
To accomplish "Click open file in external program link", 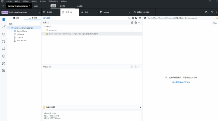I will (181, 82).
